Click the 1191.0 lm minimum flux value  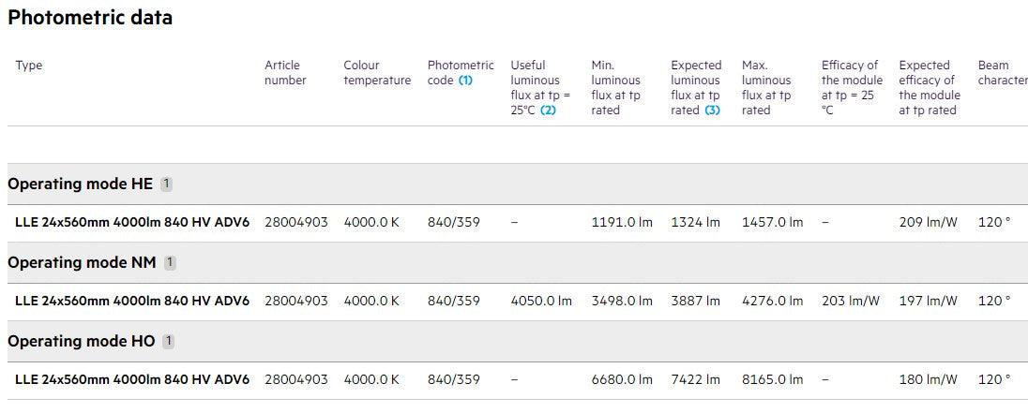(622, 223)
